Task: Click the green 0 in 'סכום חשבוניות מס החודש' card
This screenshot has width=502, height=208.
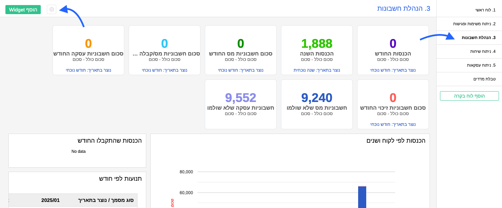Action: tap(241, 43)
